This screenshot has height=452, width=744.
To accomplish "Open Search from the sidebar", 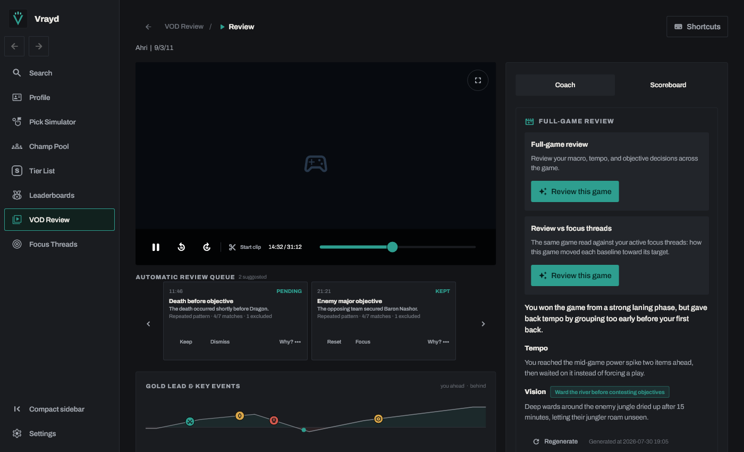I will click(60, 73).
